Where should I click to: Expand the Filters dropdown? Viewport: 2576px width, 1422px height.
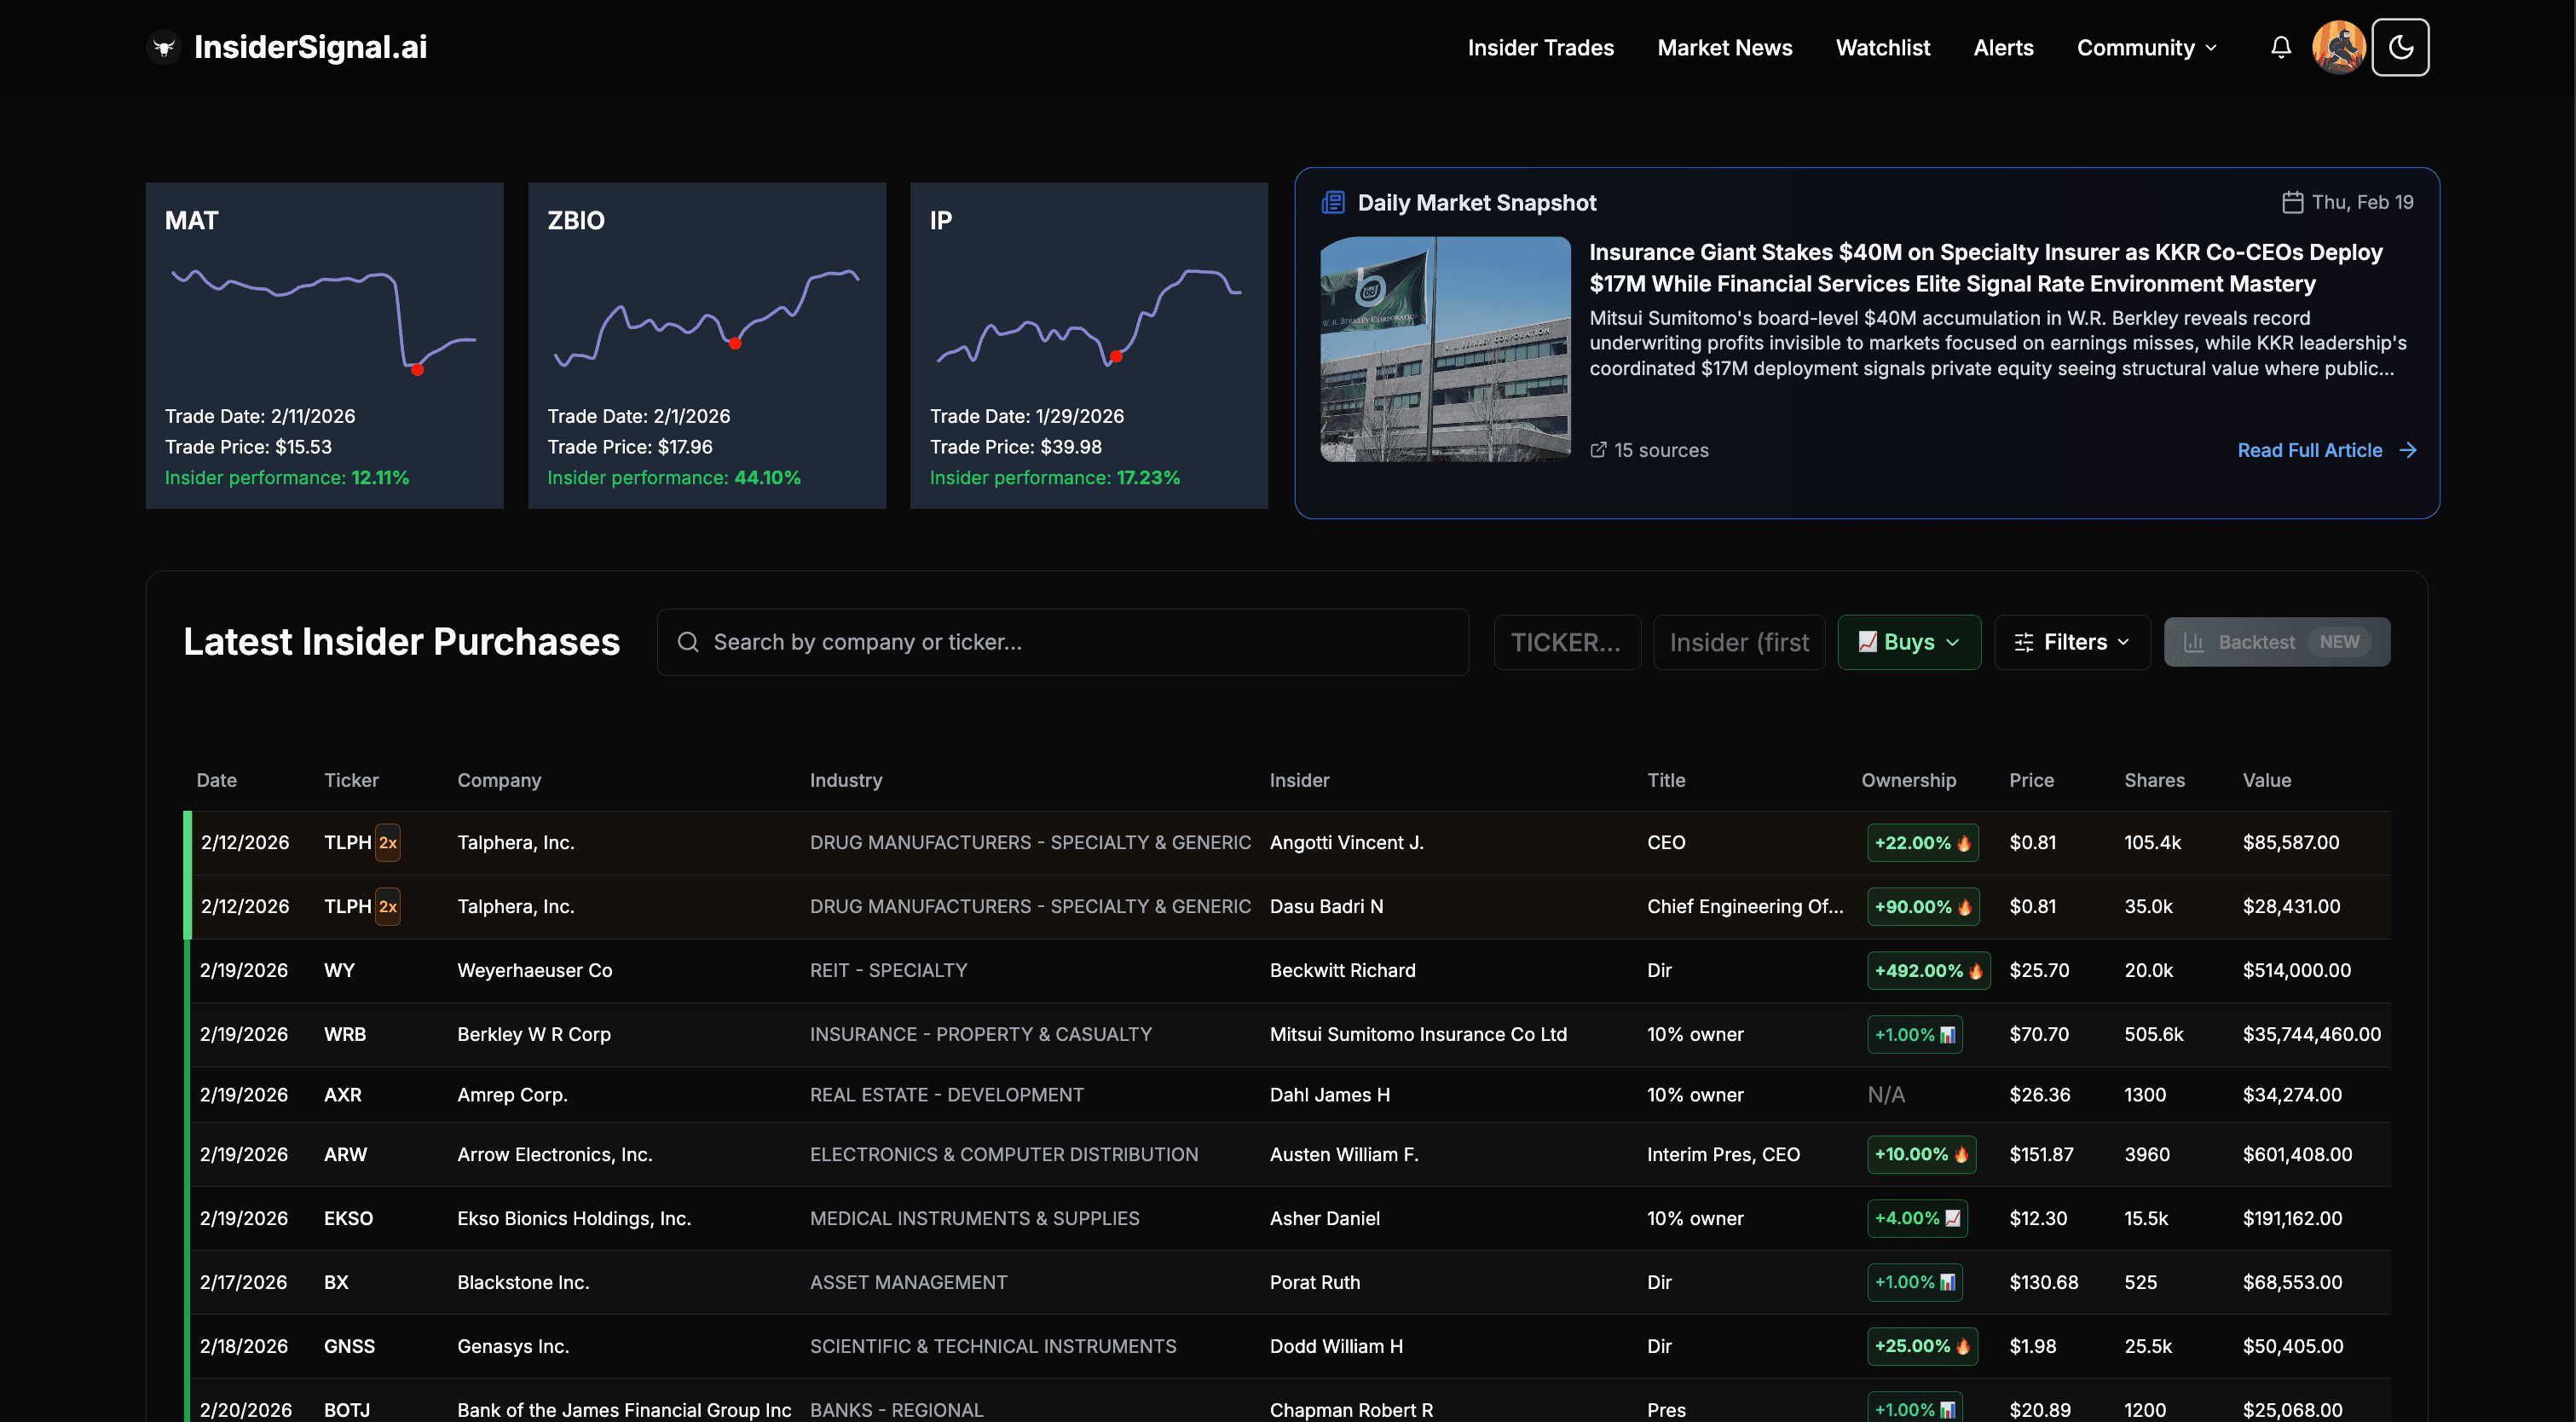(x=2072, y=641)
